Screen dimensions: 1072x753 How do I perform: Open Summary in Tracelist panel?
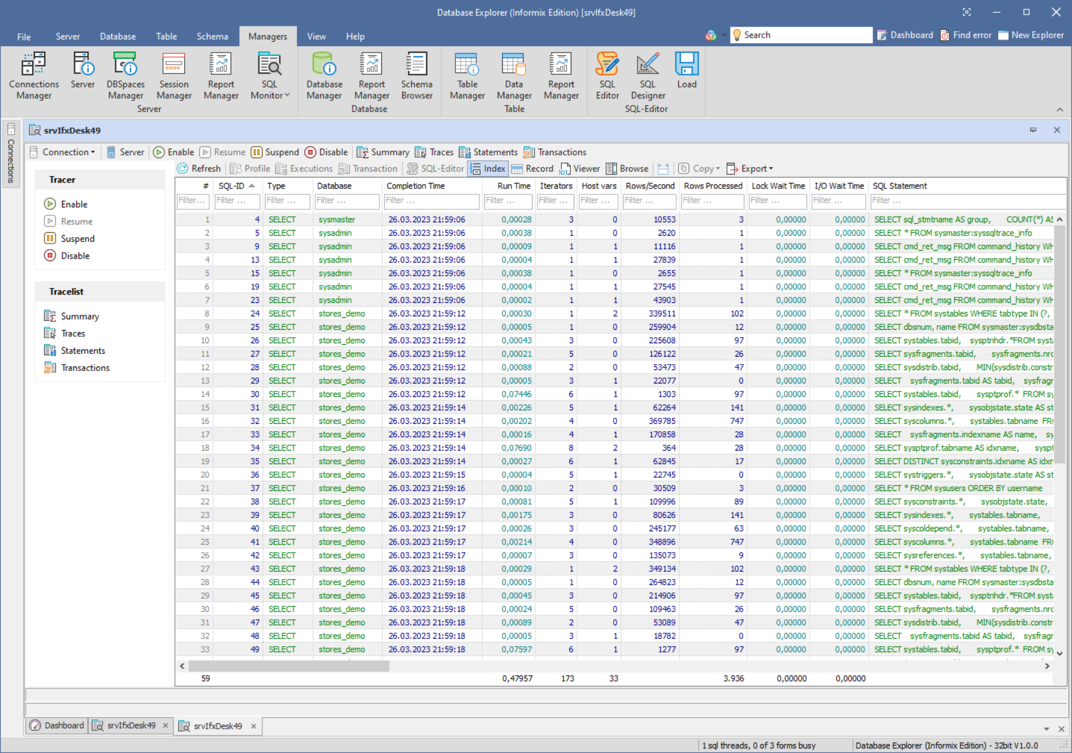[72, 316]
